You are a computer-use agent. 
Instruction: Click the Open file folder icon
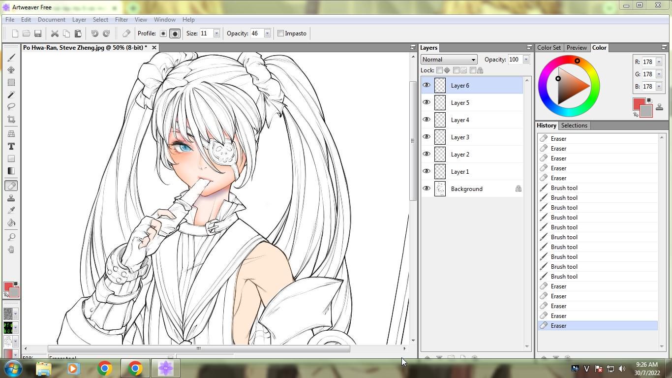pos(26,33)
